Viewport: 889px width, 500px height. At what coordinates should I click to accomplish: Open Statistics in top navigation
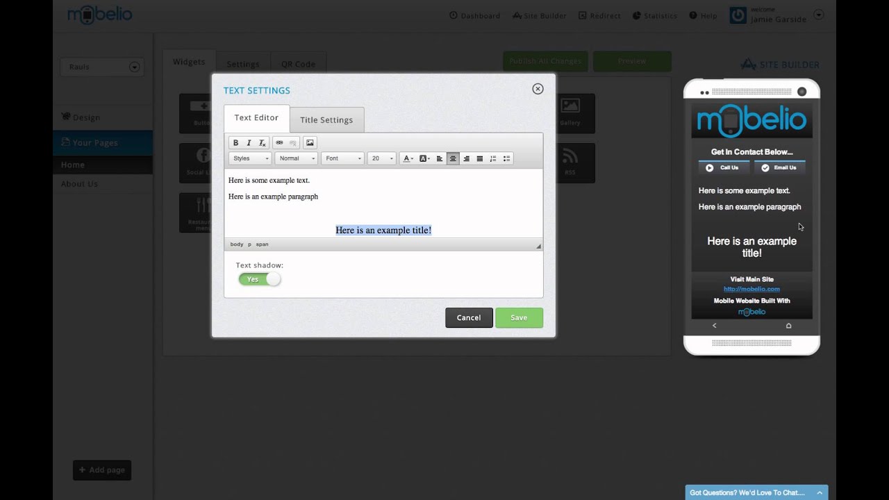click(x=655, y=15)
